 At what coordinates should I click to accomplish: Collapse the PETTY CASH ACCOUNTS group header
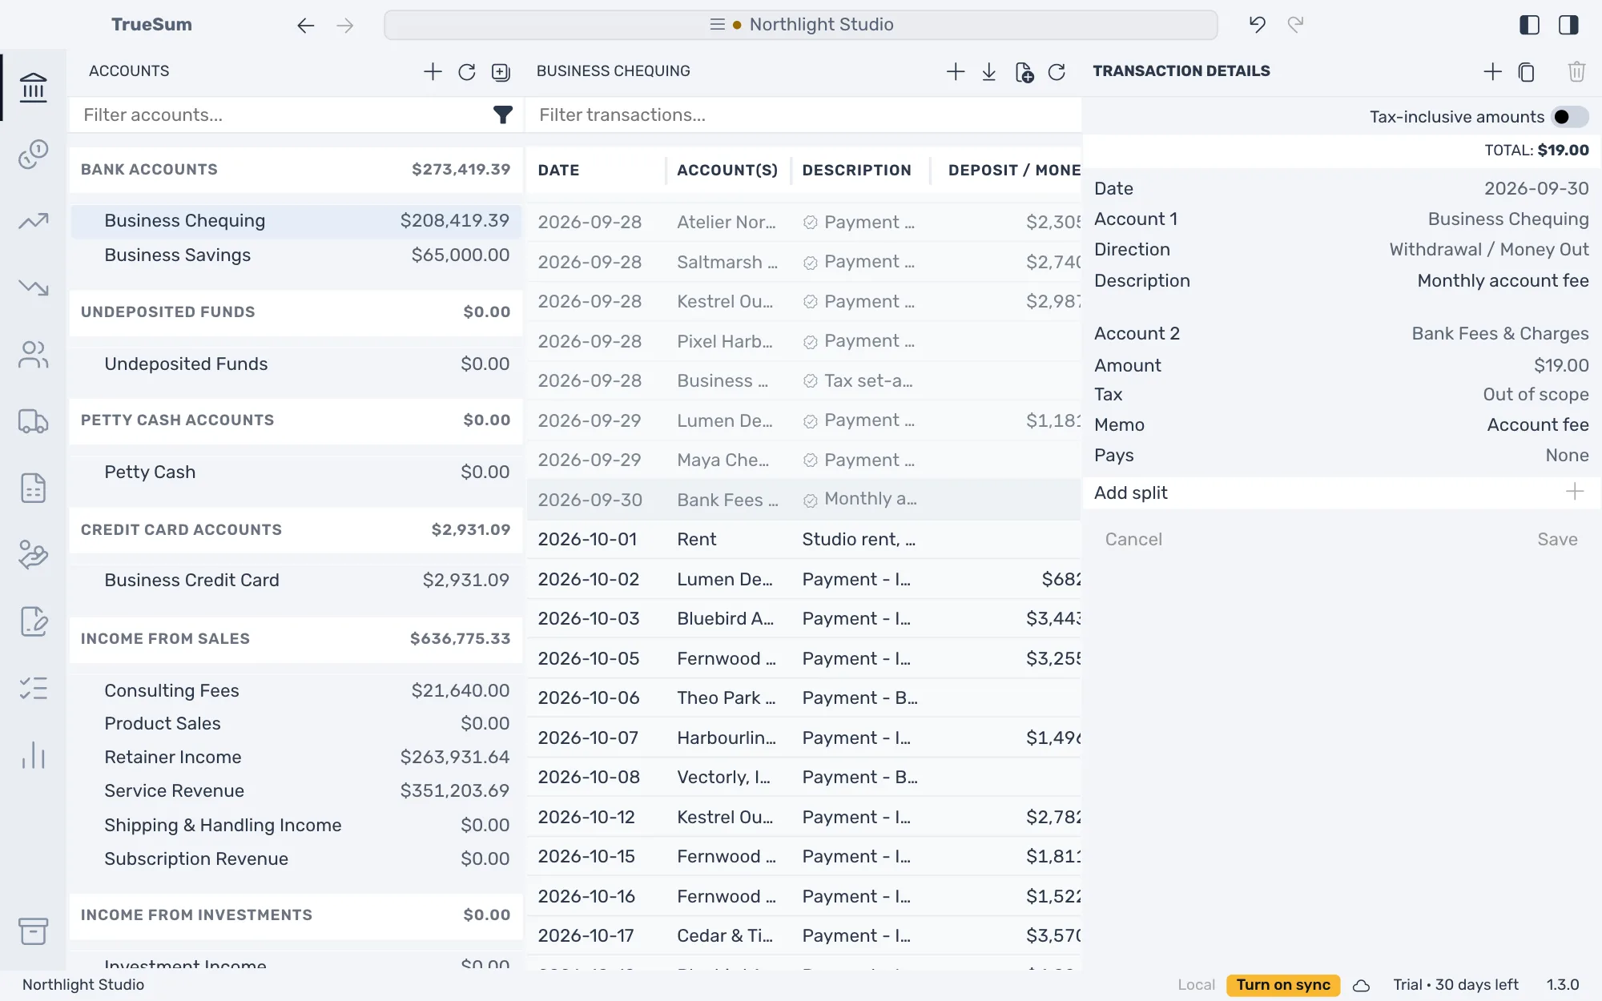click(296, 420)
